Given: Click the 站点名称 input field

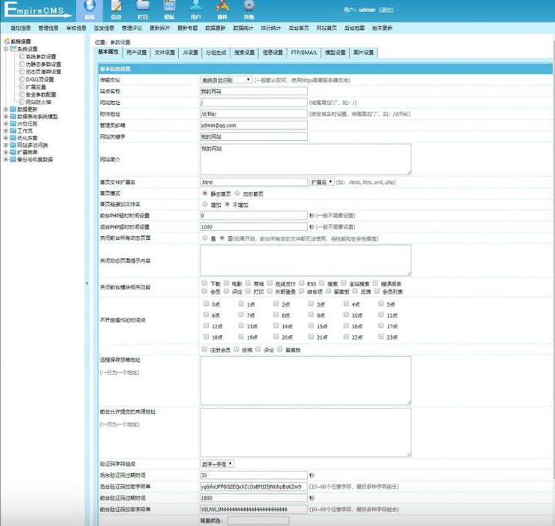Looking at the screenshot, I should 253,91.
